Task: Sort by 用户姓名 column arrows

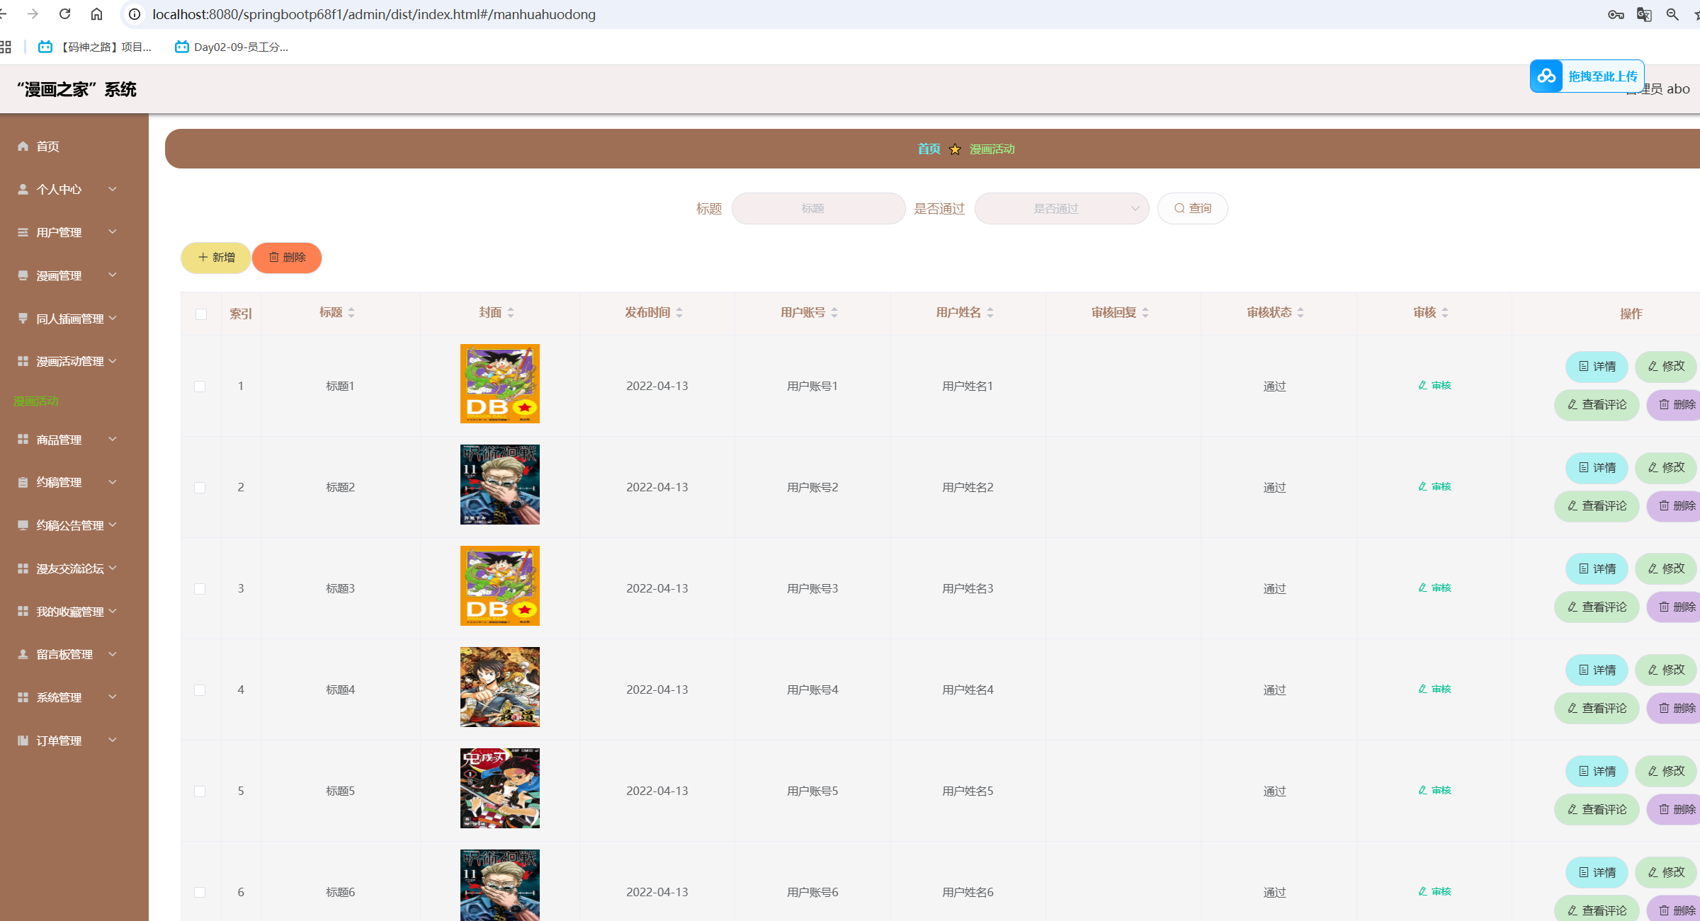Action: tap(990, 313)
